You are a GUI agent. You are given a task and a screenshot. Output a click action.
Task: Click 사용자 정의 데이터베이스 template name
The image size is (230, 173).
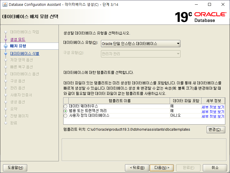[x=89, y=116]
